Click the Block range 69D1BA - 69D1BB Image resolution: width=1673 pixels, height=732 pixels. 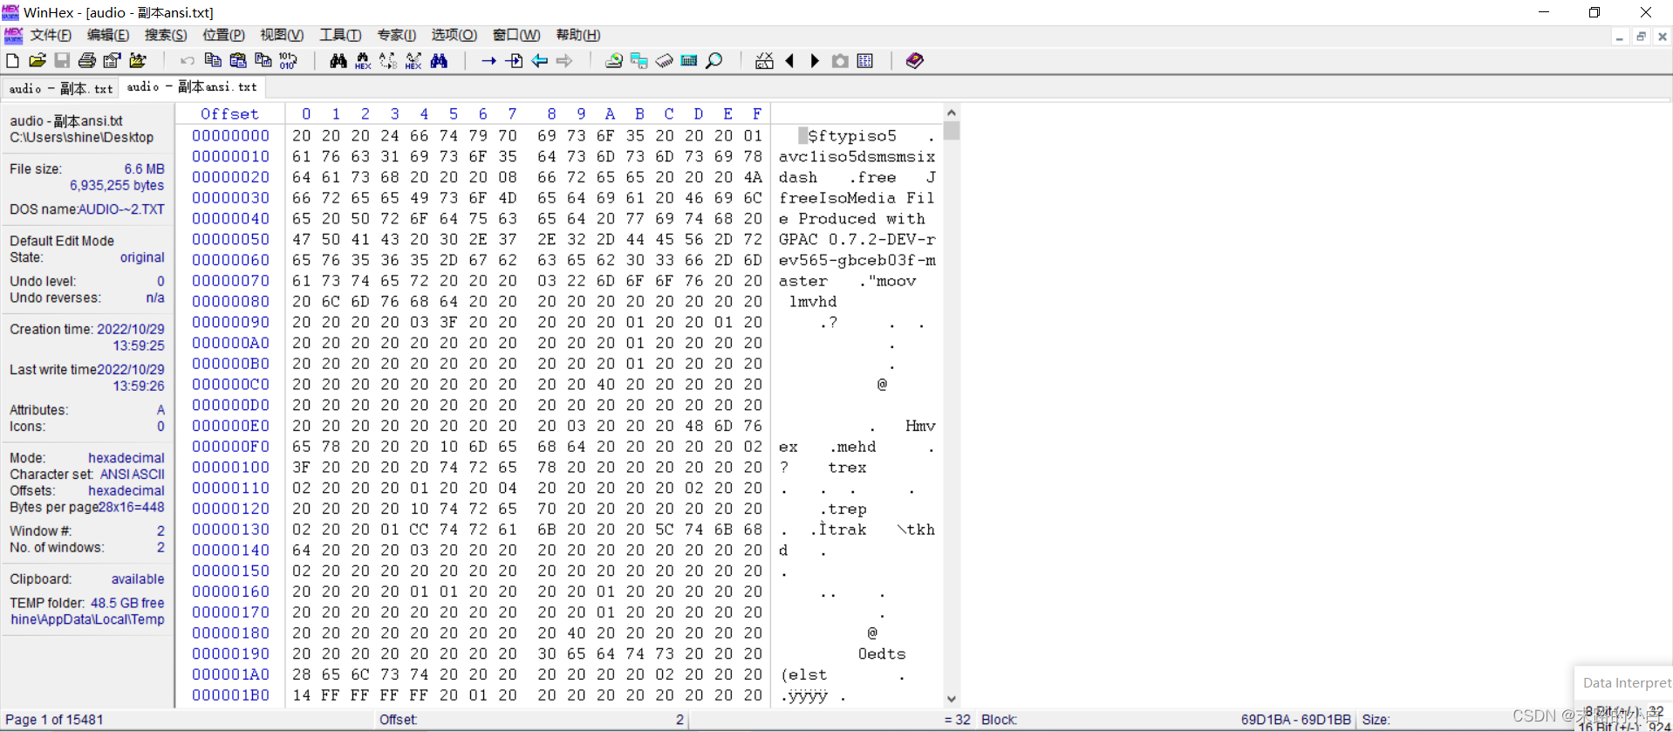[x=1295, y=720]
